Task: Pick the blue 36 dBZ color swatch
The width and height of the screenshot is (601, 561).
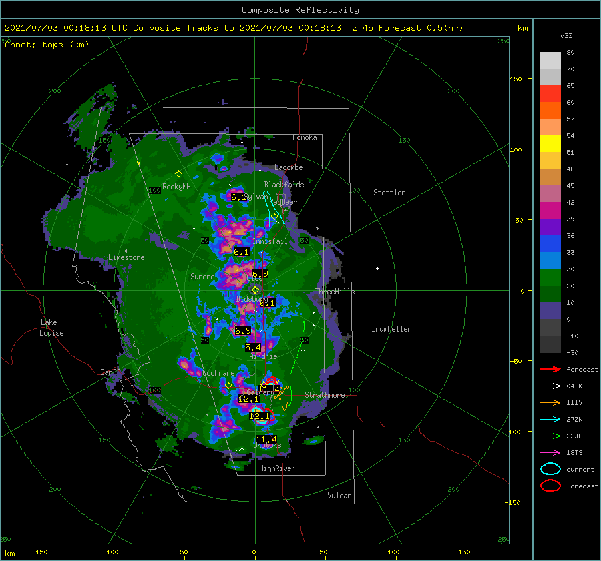Action: pos(550,243)
